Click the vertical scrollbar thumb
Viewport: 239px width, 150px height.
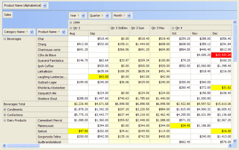(x=235, y=43)
